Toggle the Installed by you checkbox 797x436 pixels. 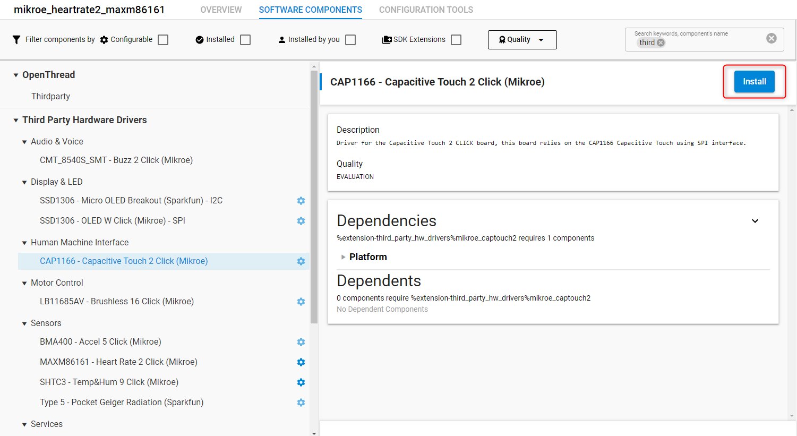(x=350, y=40)
